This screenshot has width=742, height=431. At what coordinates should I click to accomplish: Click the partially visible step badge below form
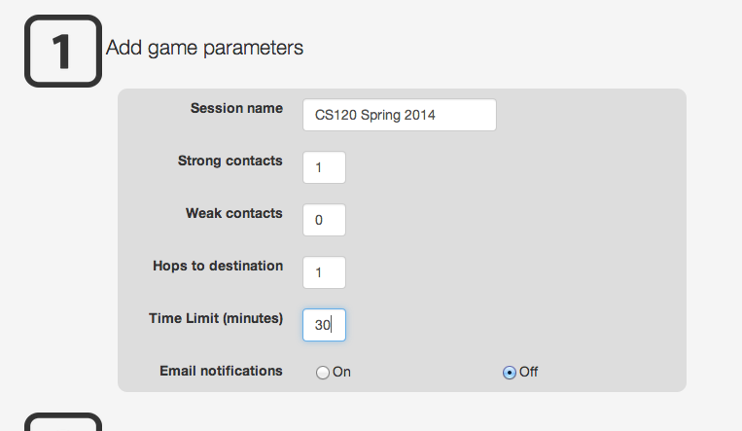pos(62,423)
